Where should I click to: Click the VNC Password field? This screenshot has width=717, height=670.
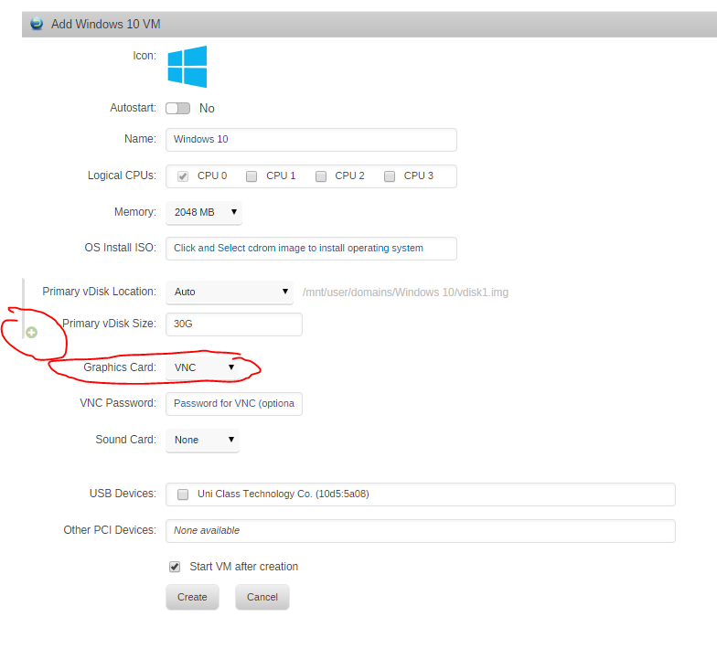pyautogui.click(x=234, y=404)
